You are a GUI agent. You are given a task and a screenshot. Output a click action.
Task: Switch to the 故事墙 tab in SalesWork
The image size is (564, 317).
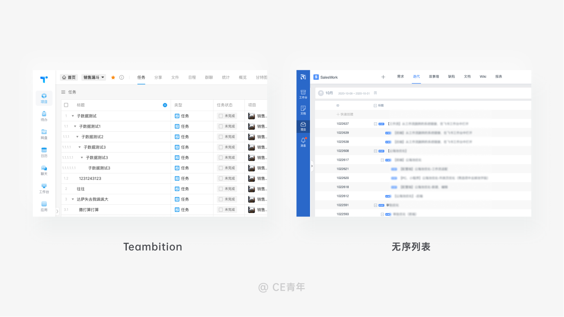(434, 77)
